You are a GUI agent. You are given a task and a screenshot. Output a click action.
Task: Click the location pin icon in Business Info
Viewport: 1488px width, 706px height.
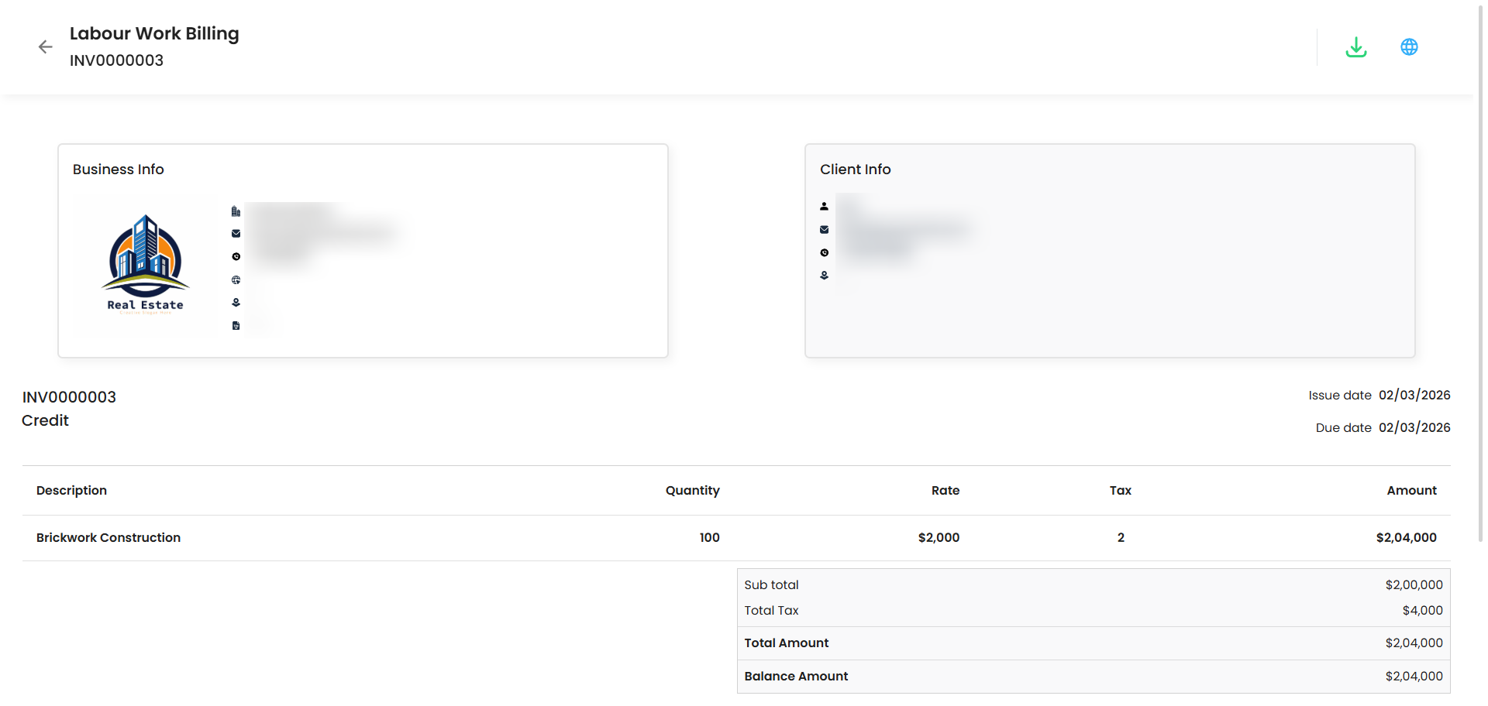[x=236, y=303]
